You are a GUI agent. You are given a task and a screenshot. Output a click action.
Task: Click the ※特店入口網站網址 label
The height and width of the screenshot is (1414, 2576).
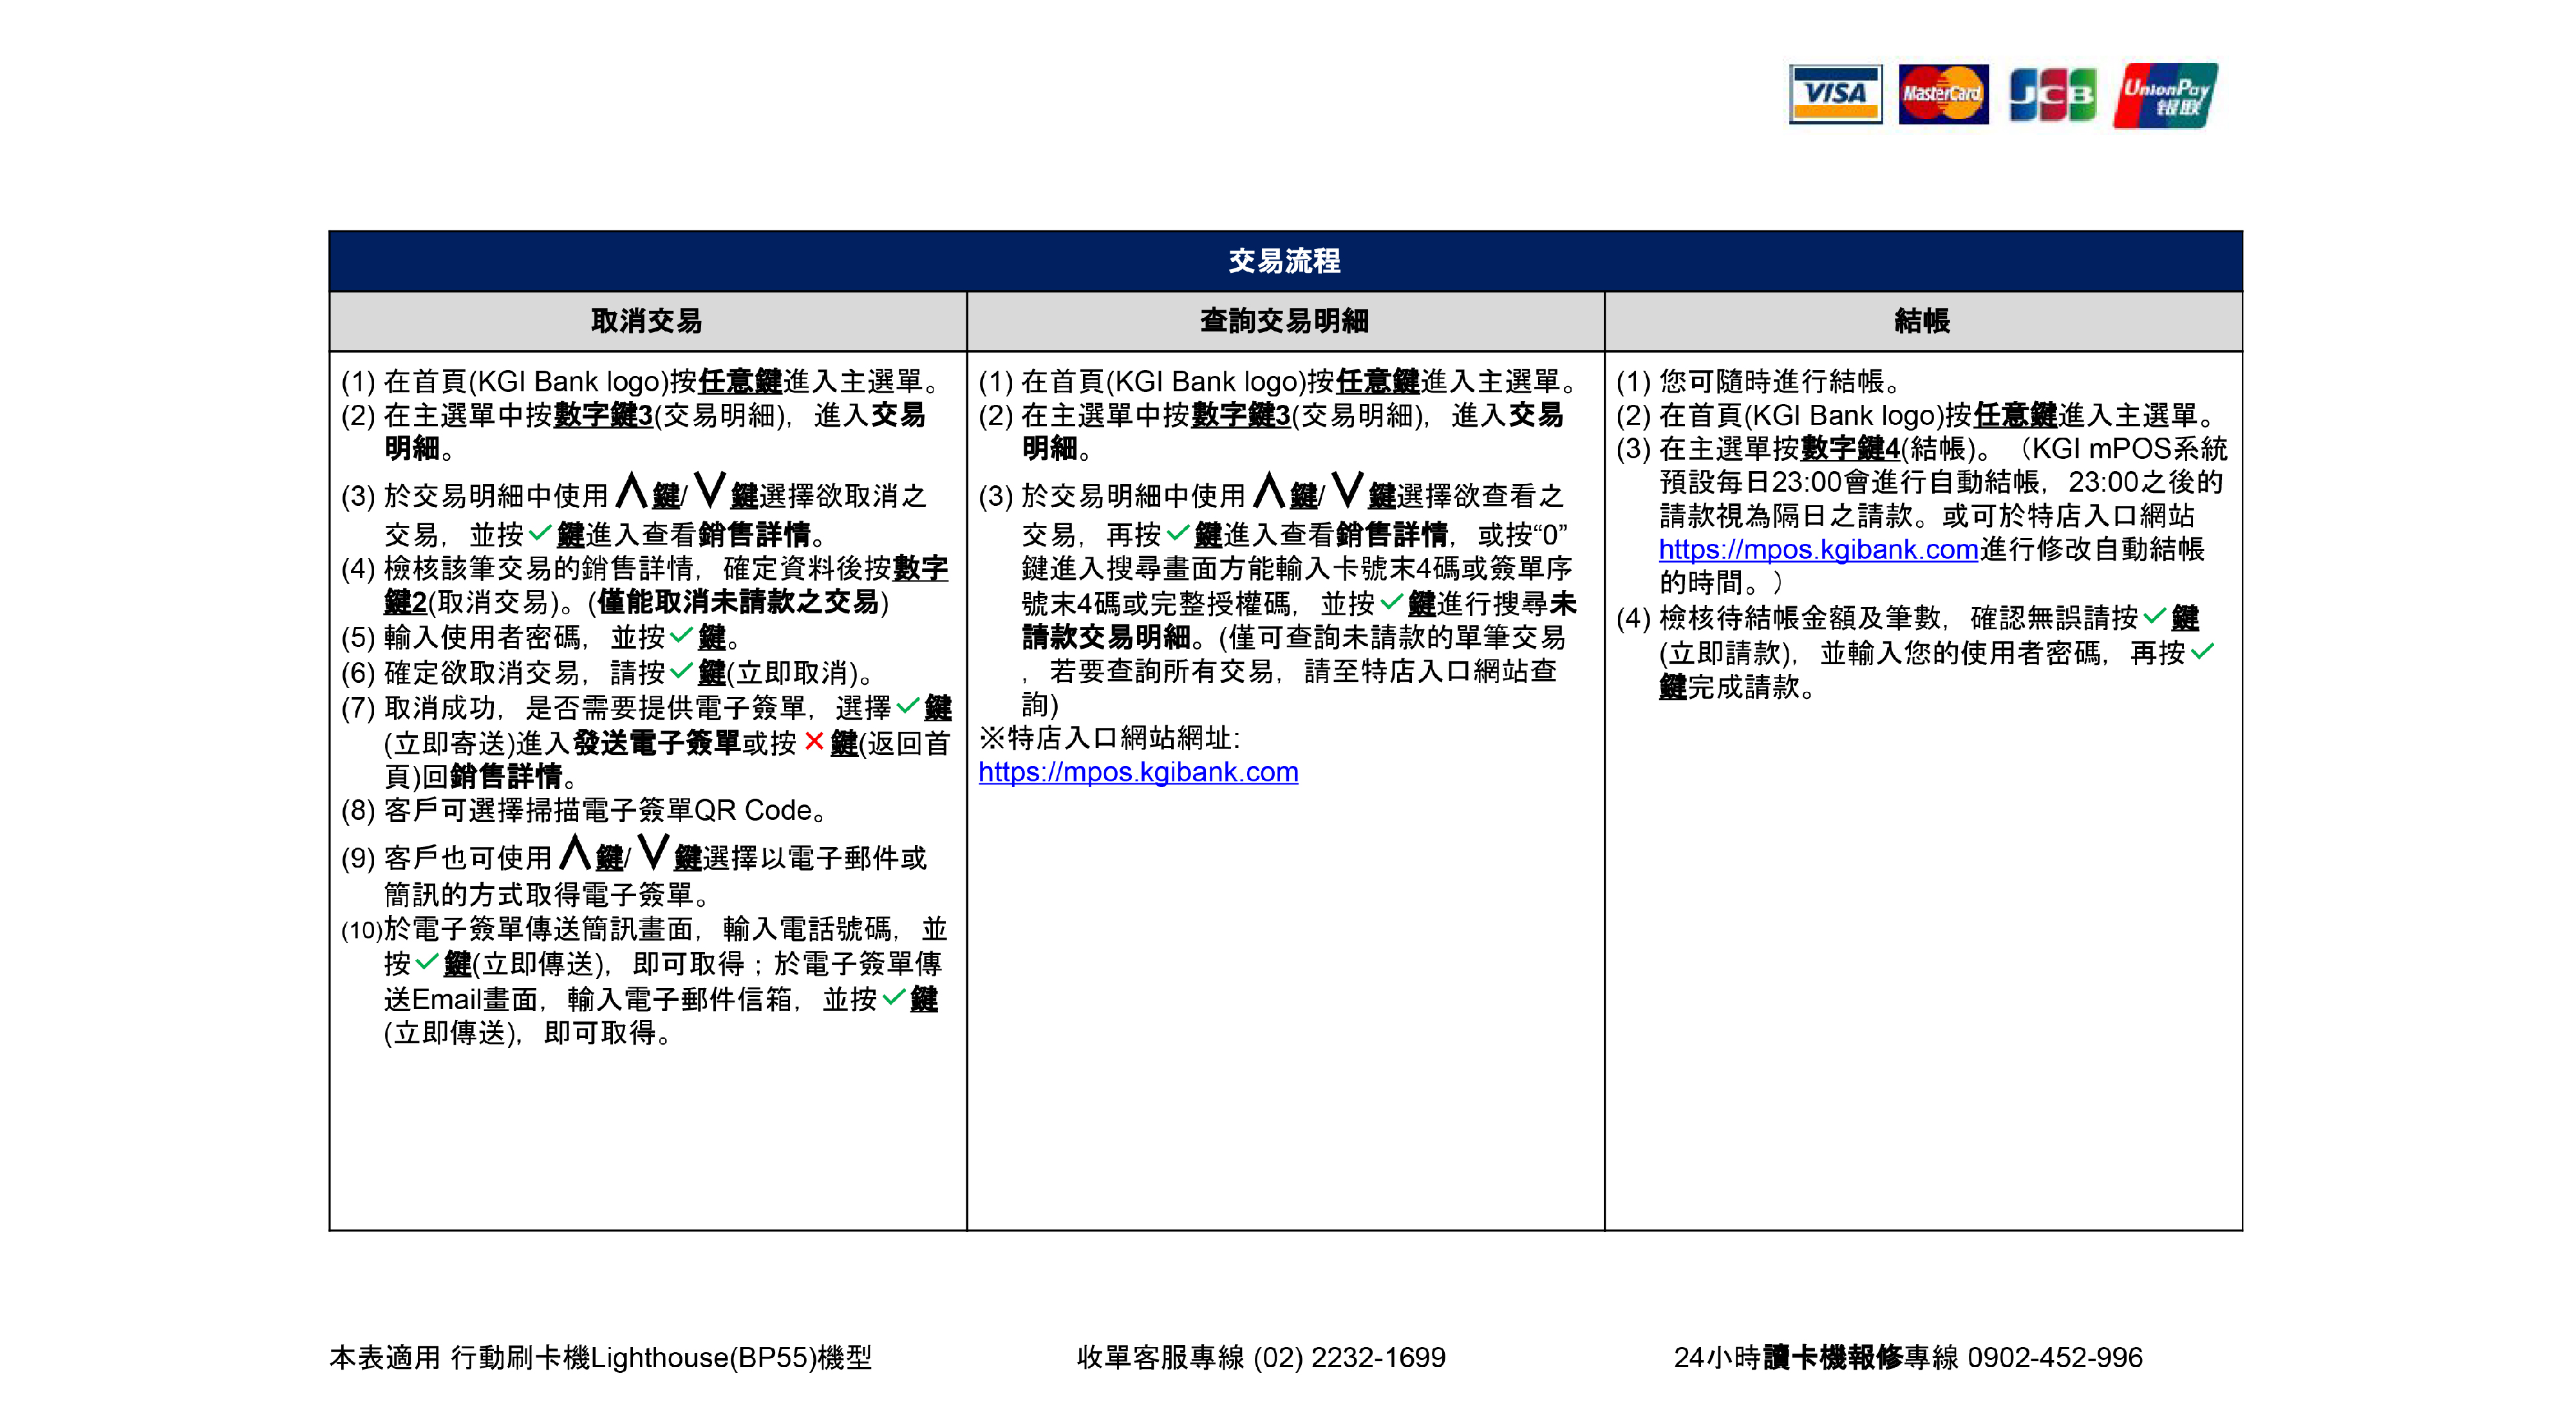point(1110,738)
